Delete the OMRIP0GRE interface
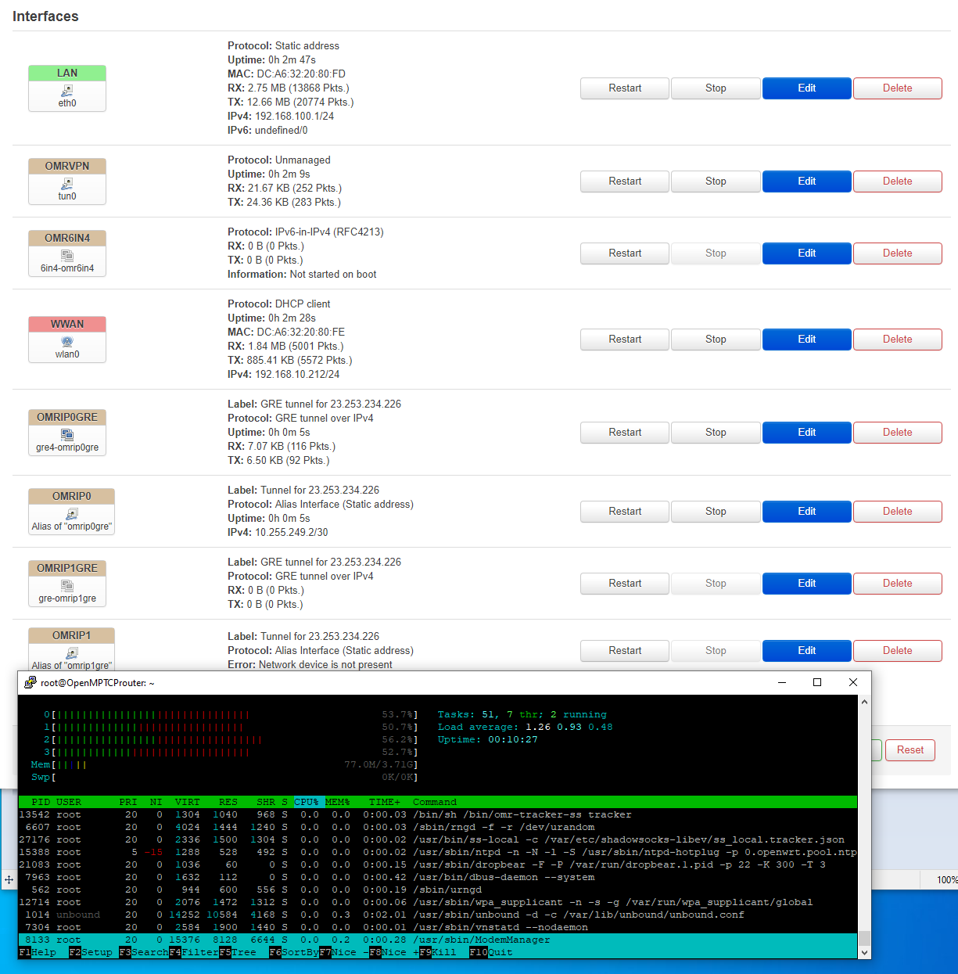Viewport: 958px width, 974px height. pyautogui.click(x=898, y=433)
